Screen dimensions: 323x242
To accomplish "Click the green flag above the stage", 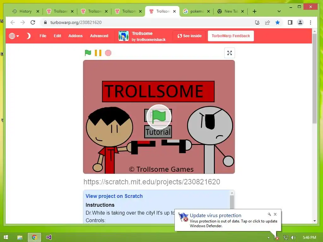I will (x=88, y=53).
